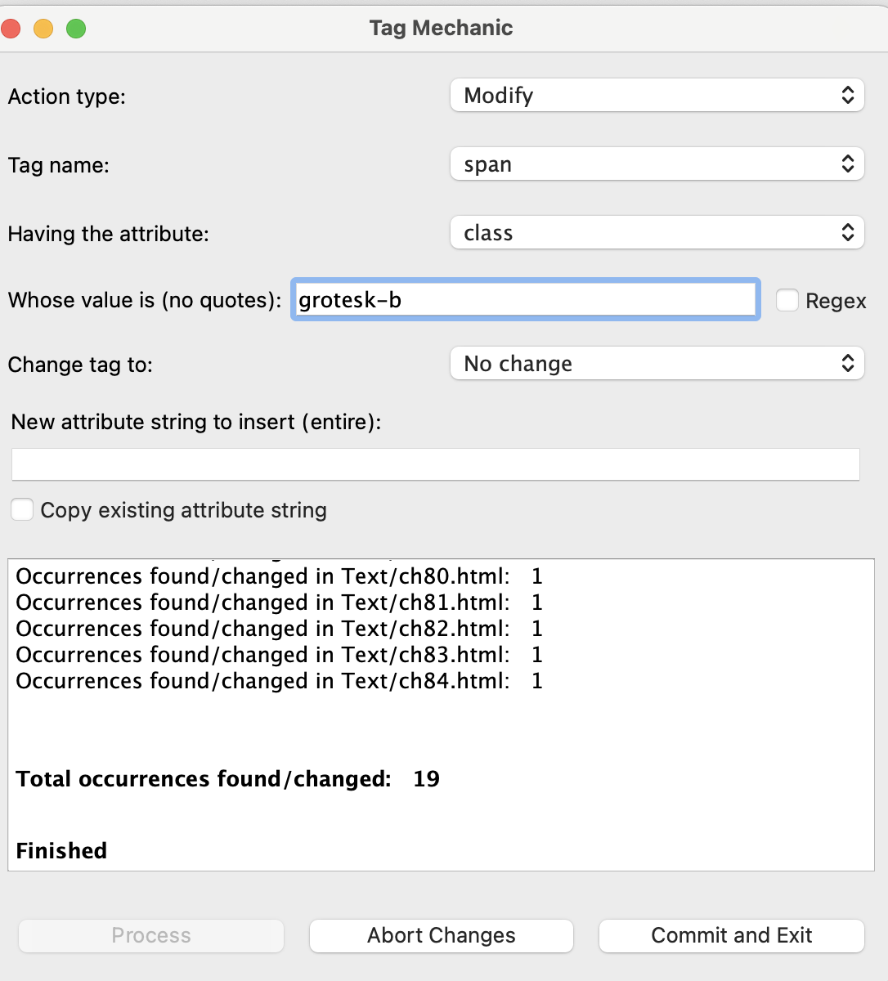The image size is (888, 981).
Task: Click the ch84.html occurrences result line
Action: [x=279, y=681]
